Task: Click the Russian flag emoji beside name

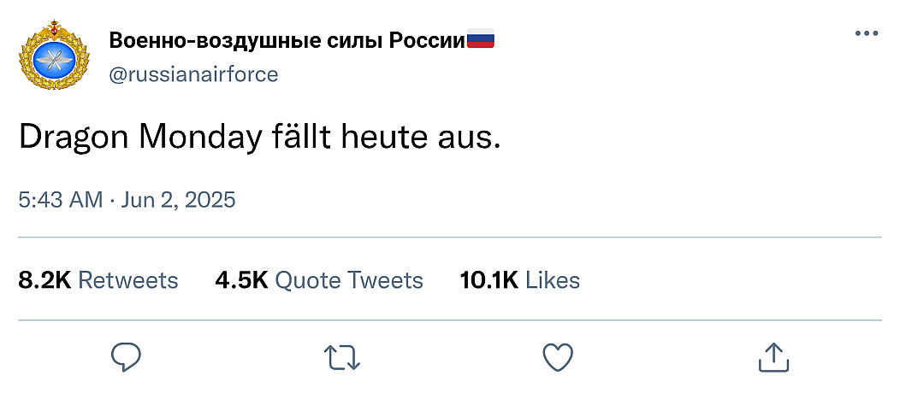Action: (x=481, y=40)
